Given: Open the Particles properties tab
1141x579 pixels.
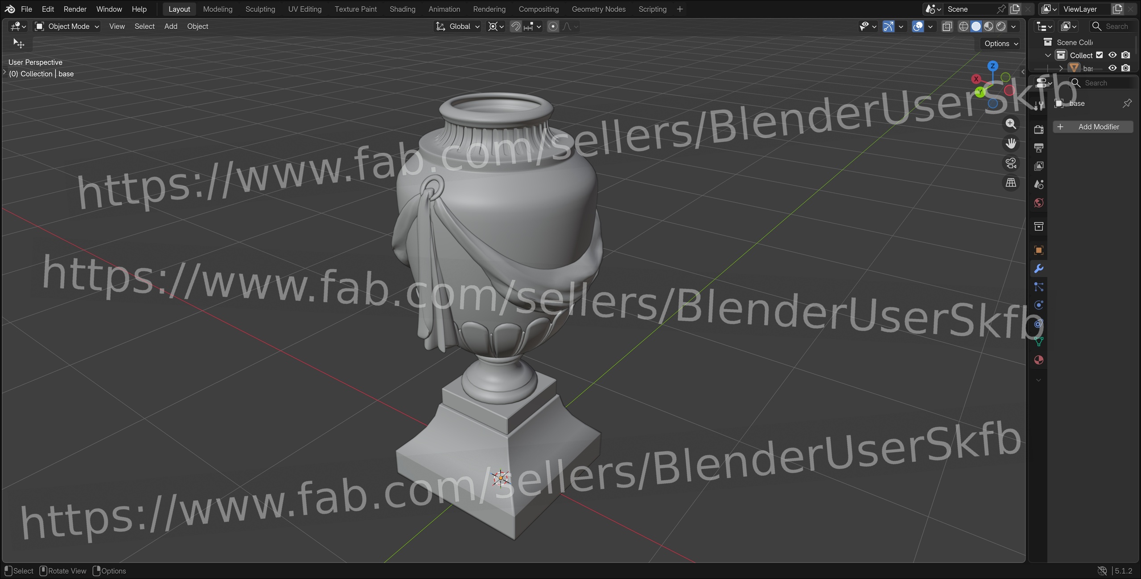Looking at the screenshot, I should pyautogui.click(x=1038, y=287).
